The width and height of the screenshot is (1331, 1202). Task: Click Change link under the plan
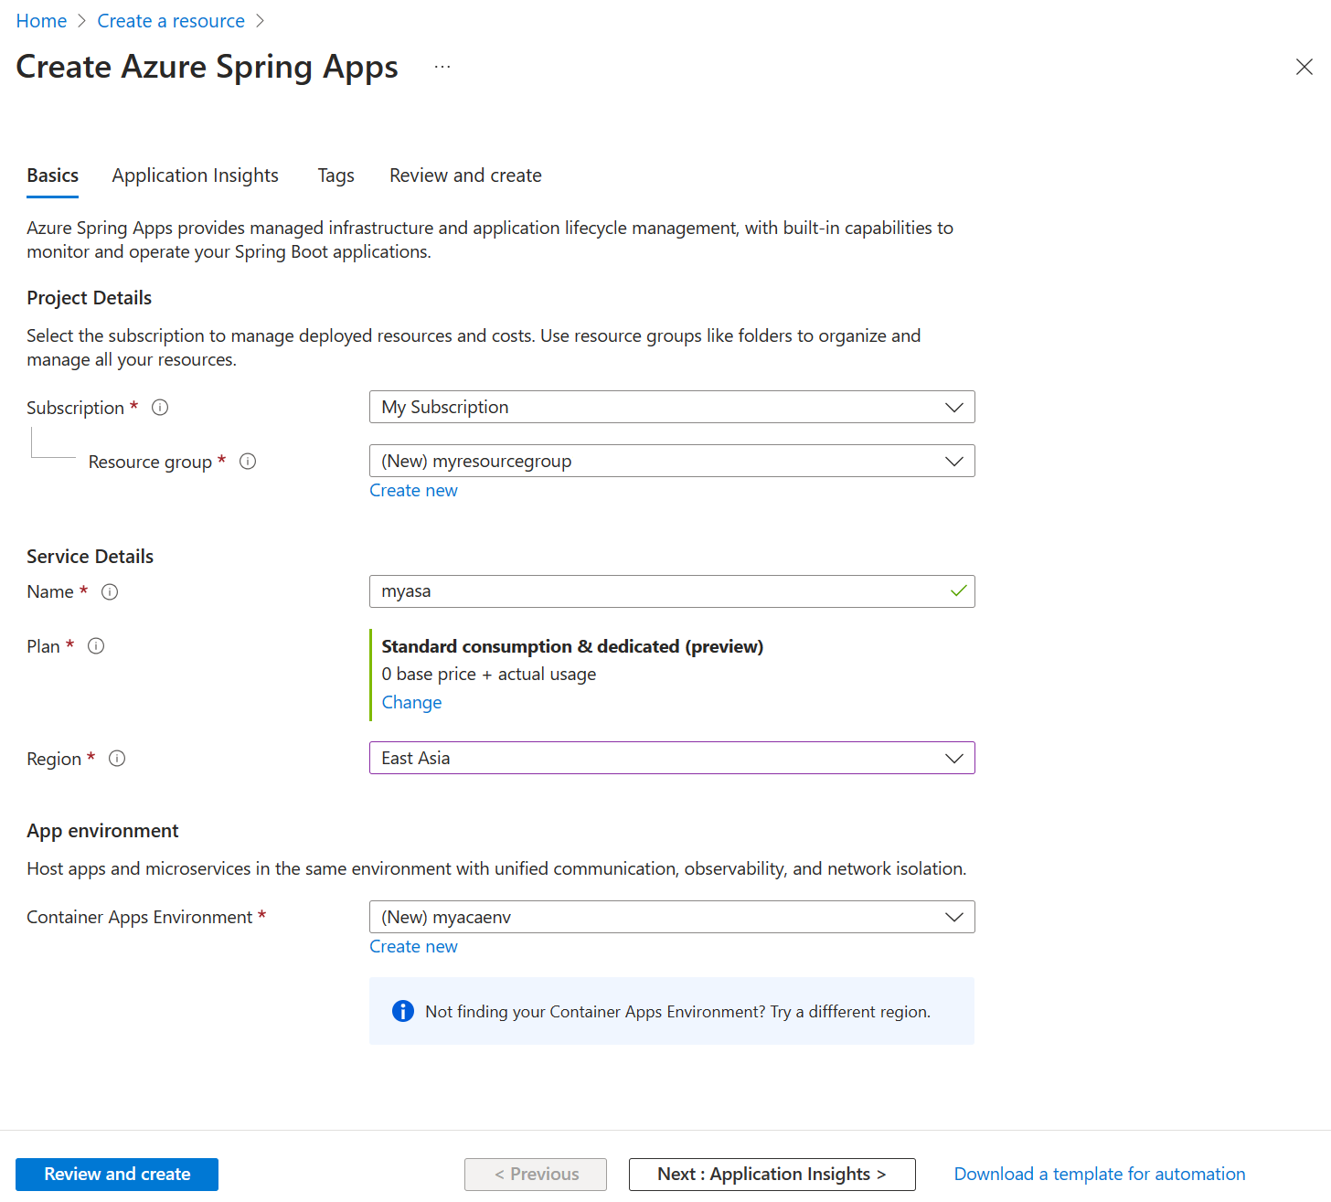tap(411, 702)
